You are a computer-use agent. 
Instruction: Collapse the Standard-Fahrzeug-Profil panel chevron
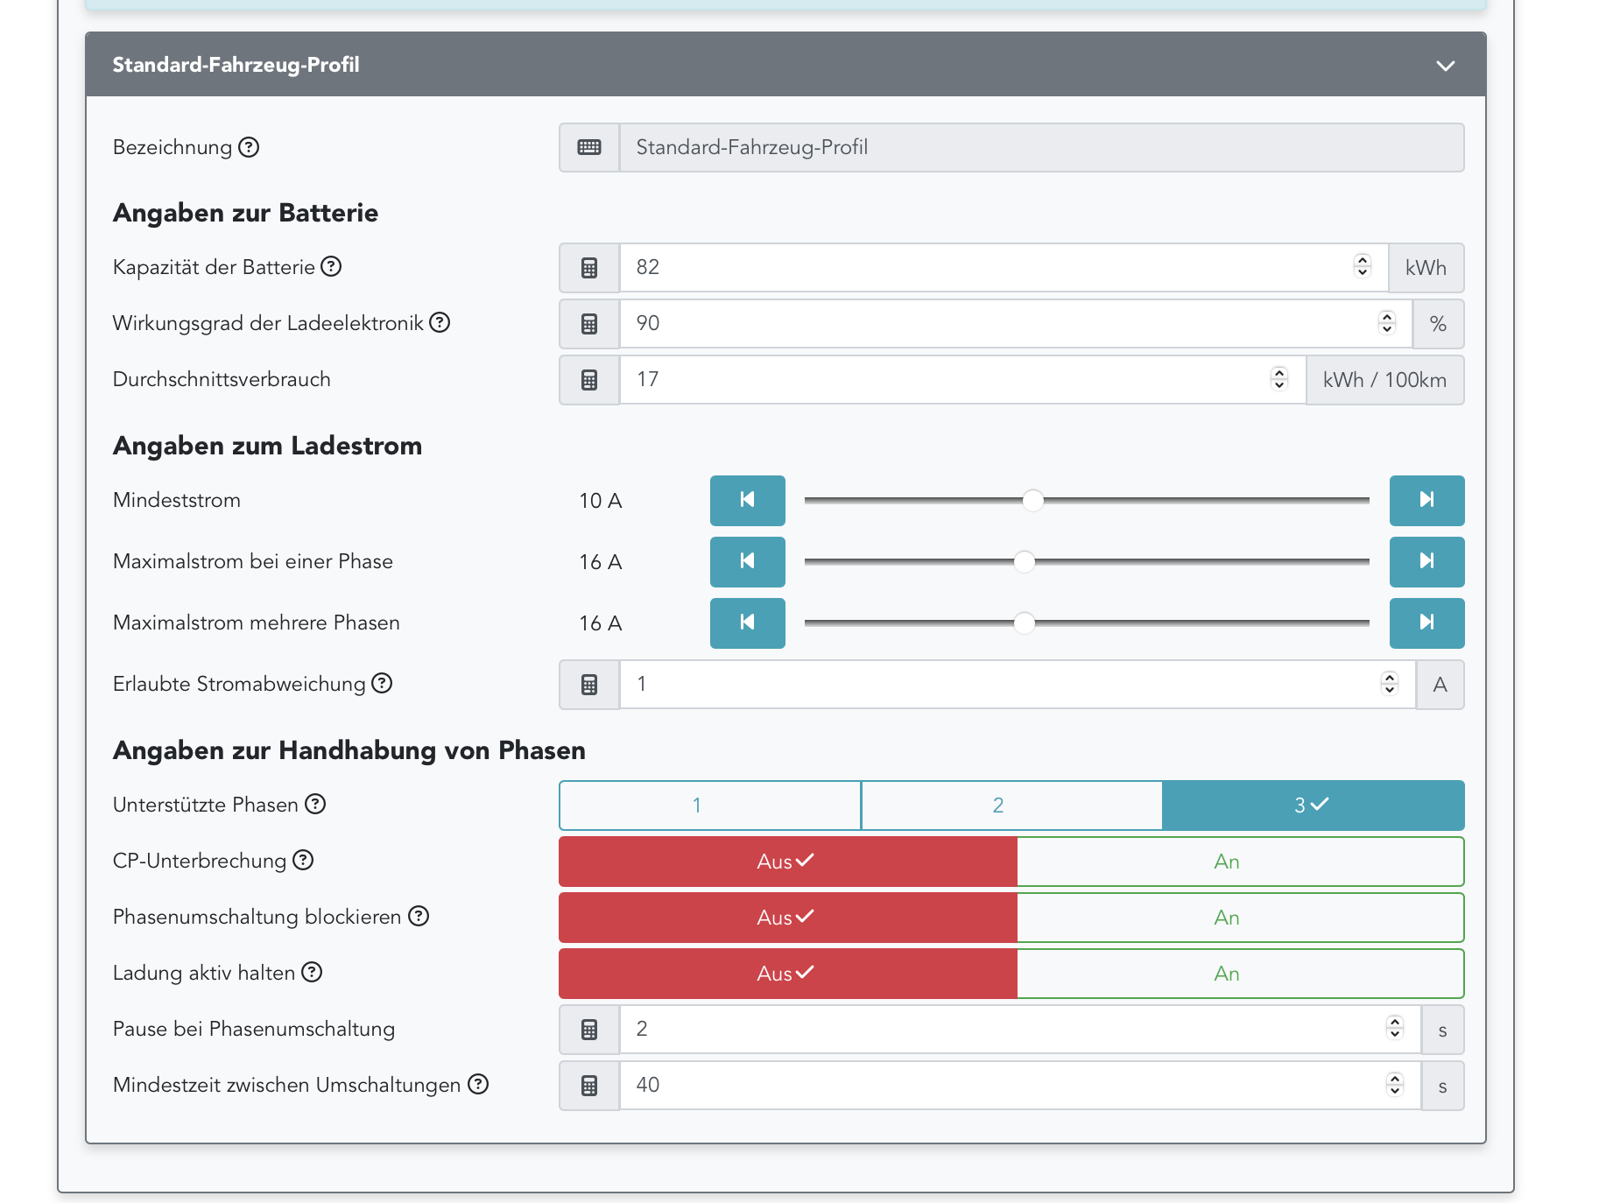[1445, 66]
